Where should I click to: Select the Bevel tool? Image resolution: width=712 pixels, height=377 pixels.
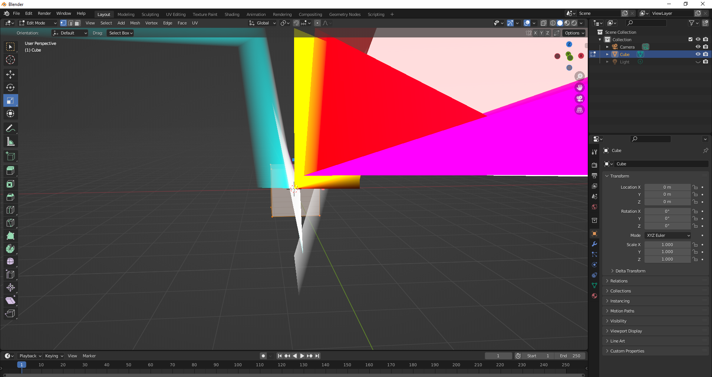tap(10, 197)
